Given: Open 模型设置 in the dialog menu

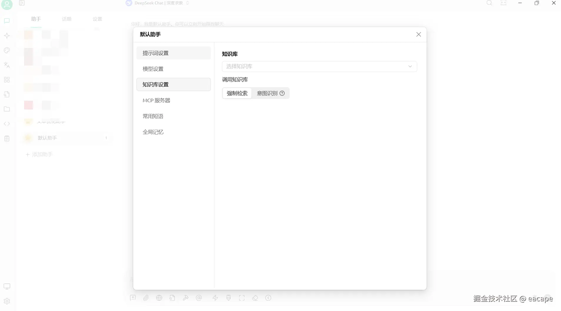Looking at the screenshot, I should click(173, 69).
